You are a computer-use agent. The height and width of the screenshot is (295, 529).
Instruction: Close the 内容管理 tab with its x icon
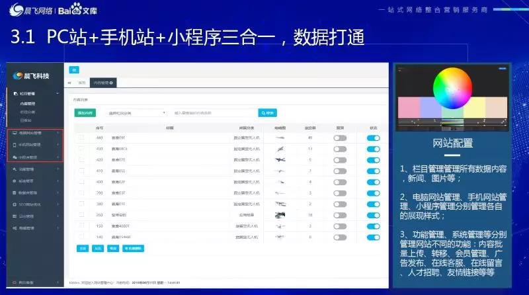112,83
